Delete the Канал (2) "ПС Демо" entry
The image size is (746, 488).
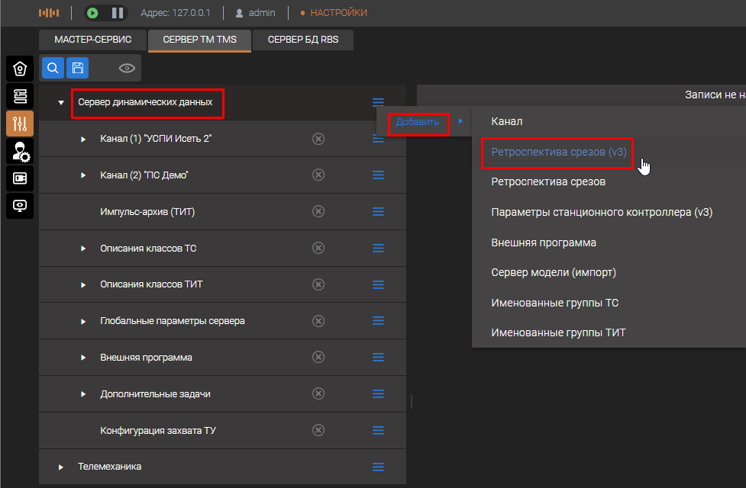click(318, 175)
